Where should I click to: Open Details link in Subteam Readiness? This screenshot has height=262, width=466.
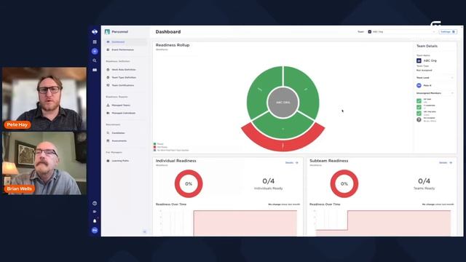[446, 163]
